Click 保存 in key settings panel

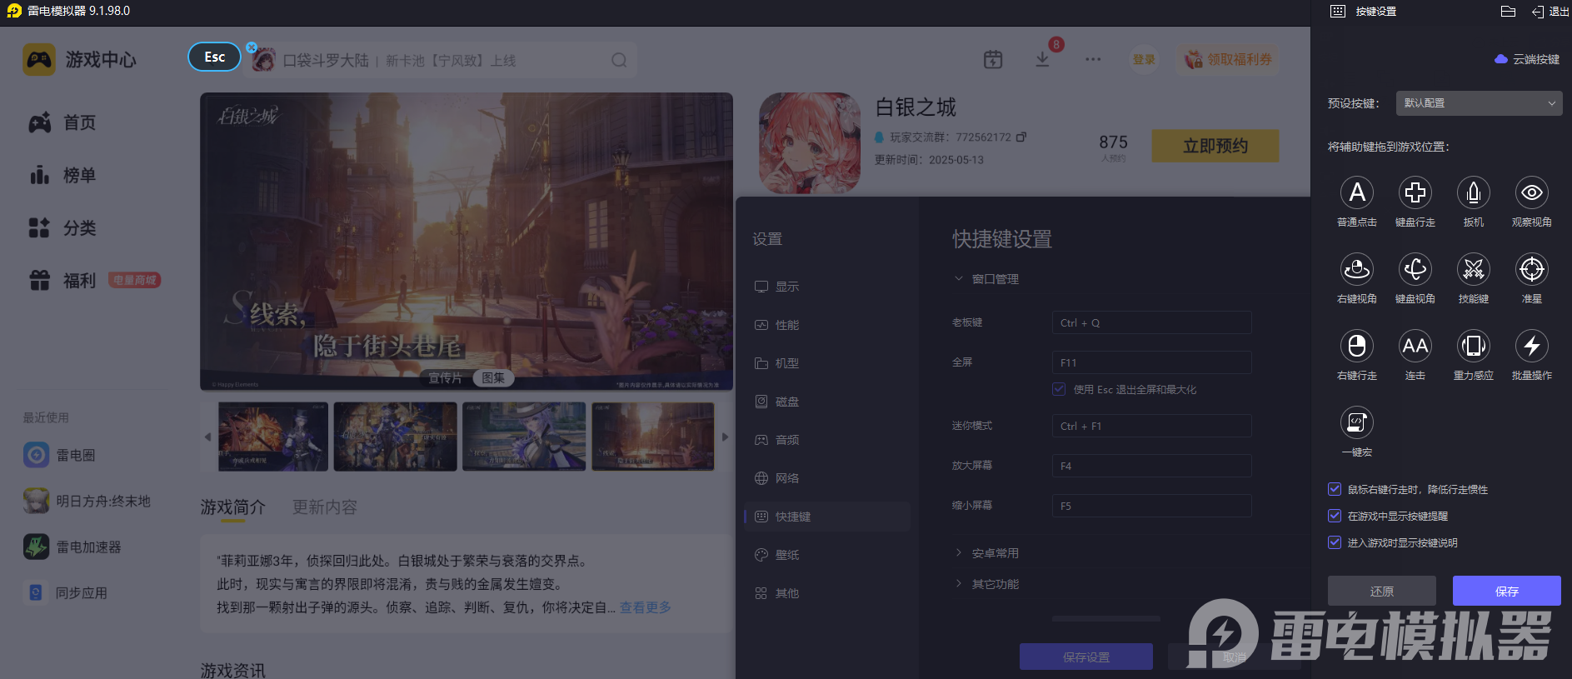[x=1507, y=591]
